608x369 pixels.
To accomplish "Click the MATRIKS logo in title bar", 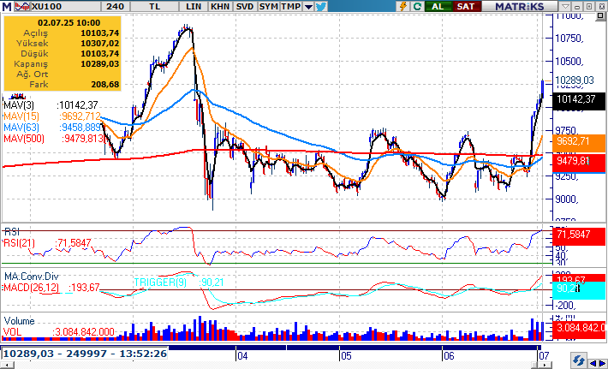I will 520,6.
